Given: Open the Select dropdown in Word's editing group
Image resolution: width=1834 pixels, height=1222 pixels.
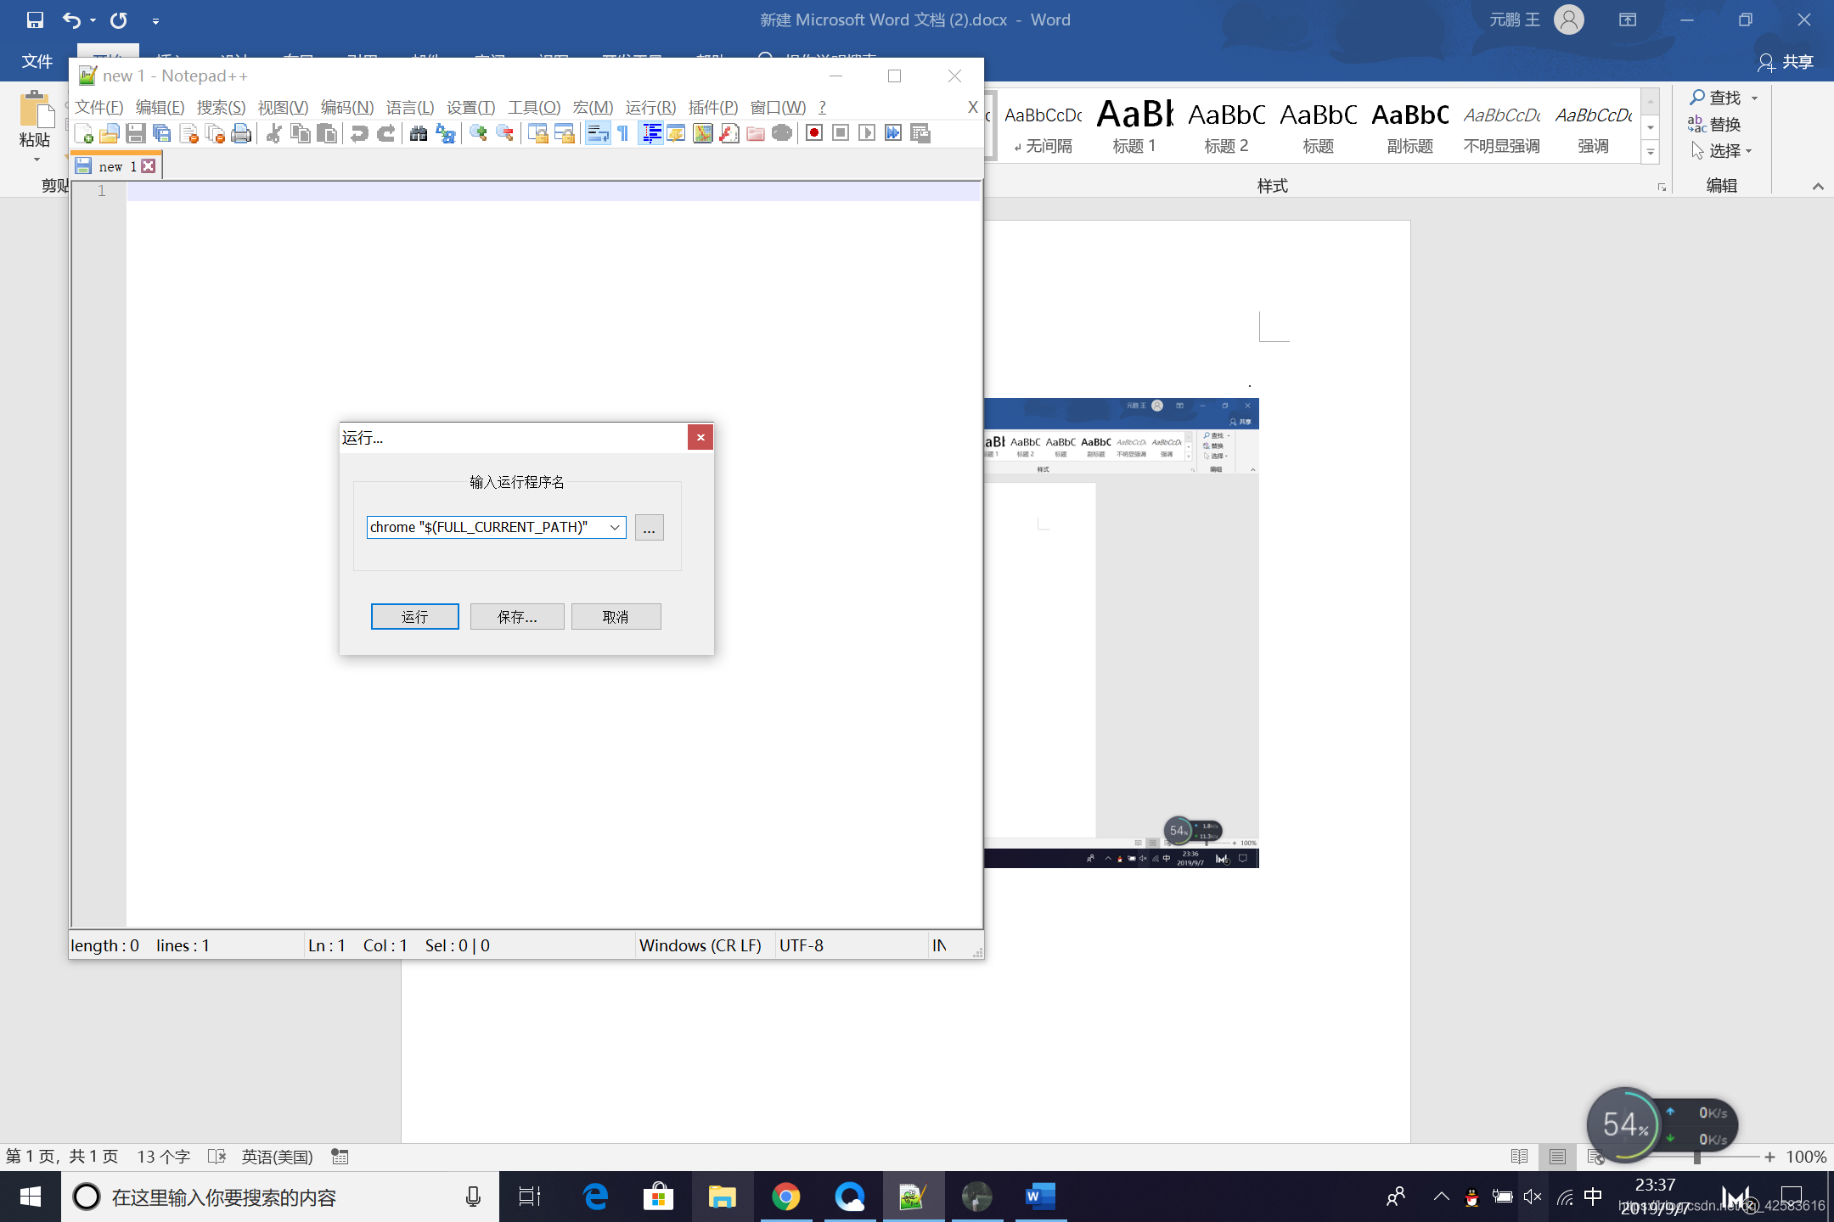Looking at the screenshot, I should [1724, 151].
